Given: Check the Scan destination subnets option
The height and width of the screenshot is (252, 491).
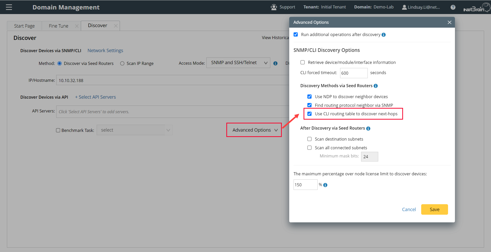Looking at the screenshot, I should point(309,139).
